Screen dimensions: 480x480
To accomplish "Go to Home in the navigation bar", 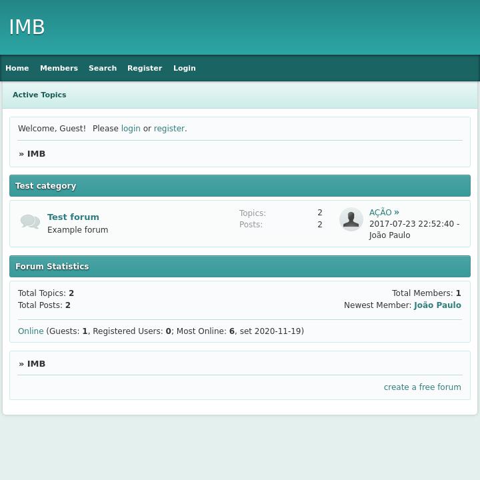I will tap(17, 68).
